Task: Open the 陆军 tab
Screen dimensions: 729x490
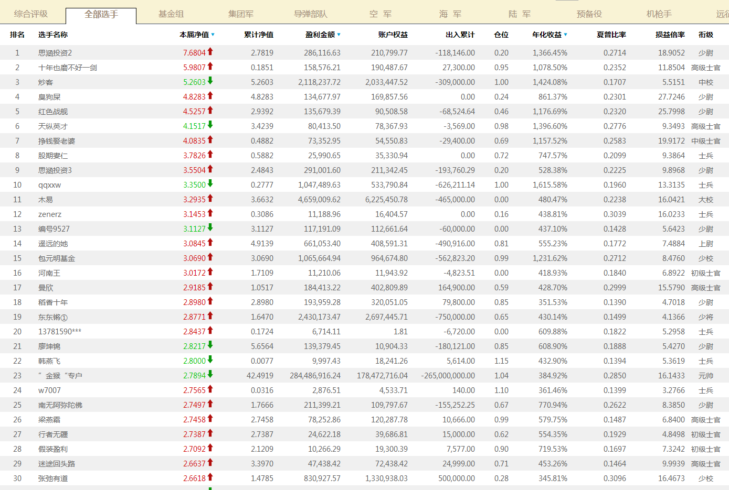Action: click(520, 14)
